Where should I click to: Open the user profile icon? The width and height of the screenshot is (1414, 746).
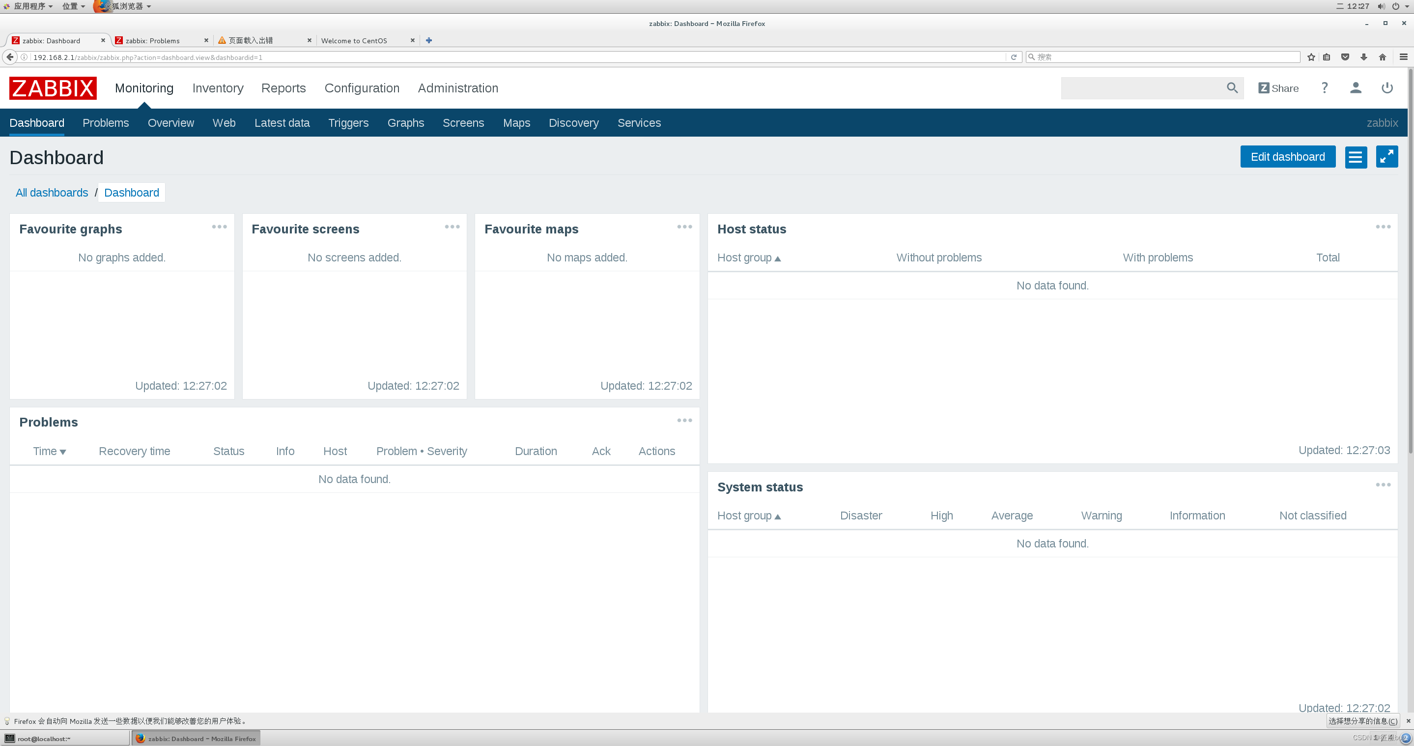[1355, 88]
